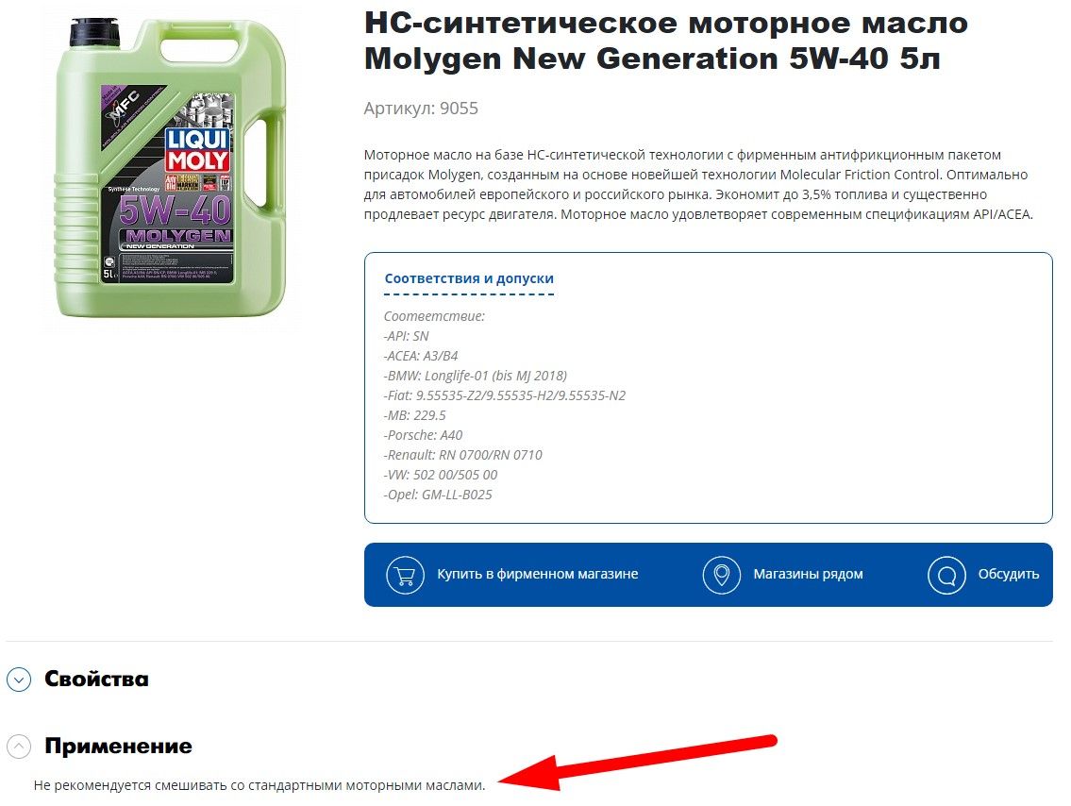Image resolution: width=1071 pixels, height=806 pixels.
Task: Click the BMW Longlife-01 approval line
Action: pos(476,376)
